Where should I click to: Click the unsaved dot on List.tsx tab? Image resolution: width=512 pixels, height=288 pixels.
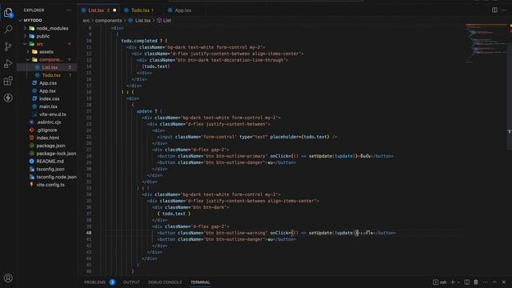point(114,10)
